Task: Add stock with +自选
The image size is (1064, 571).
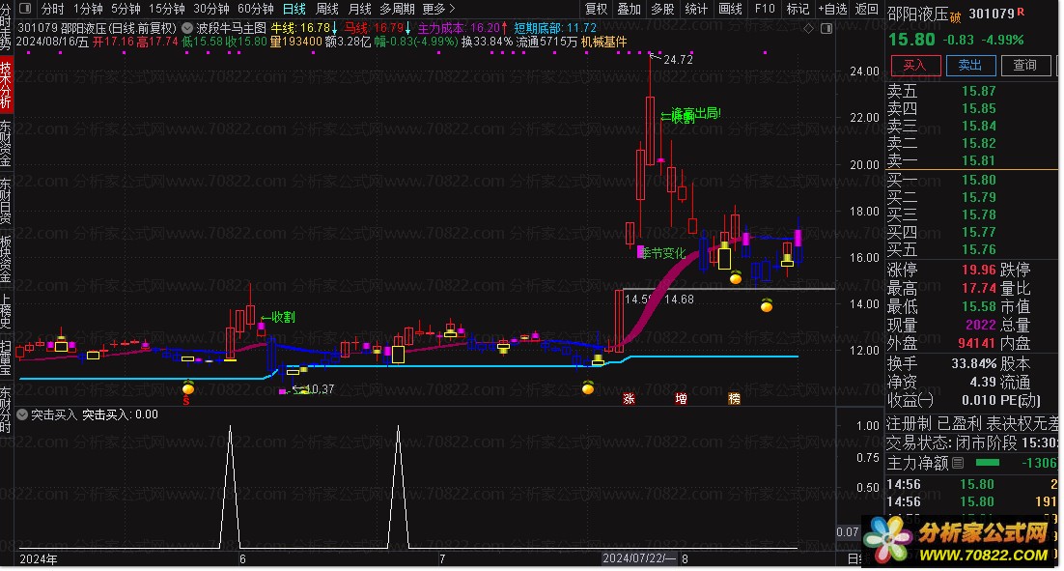Action: 832,9
